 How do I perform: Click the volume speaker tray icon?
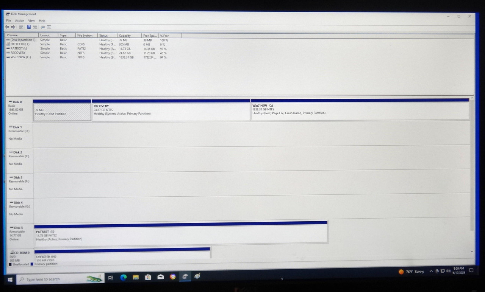[x=449, y=271]
